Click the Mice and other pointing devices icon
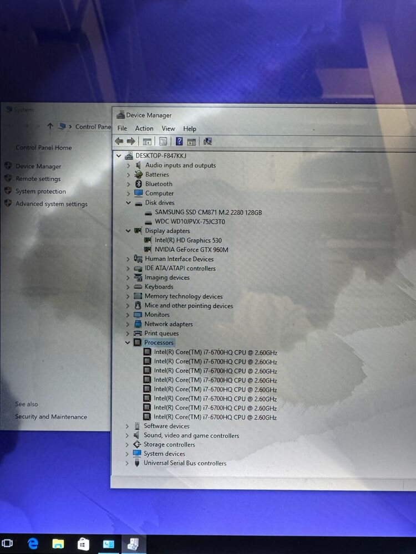This screenshot has width=416, height=554. click(138, 305)
